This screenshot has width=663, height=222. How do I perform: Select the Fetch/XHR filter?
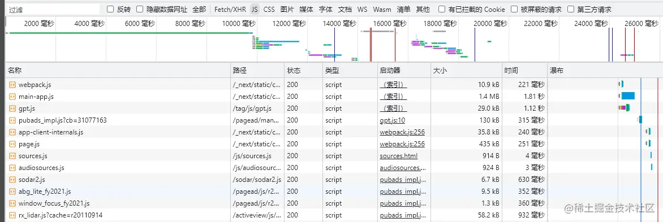[230, 9]
